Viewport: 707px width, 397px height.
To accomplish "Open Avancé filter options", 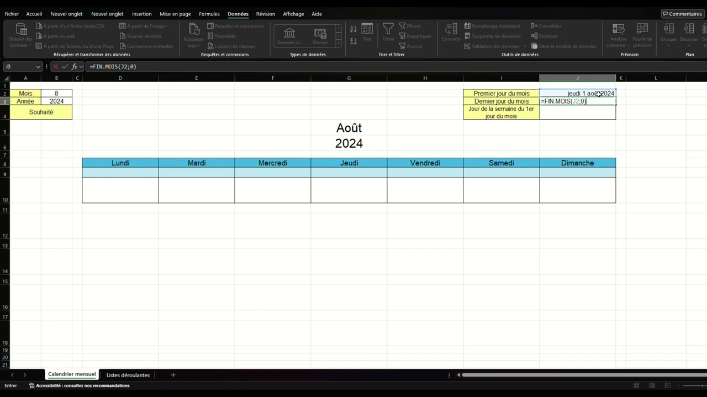I will 410,46.
